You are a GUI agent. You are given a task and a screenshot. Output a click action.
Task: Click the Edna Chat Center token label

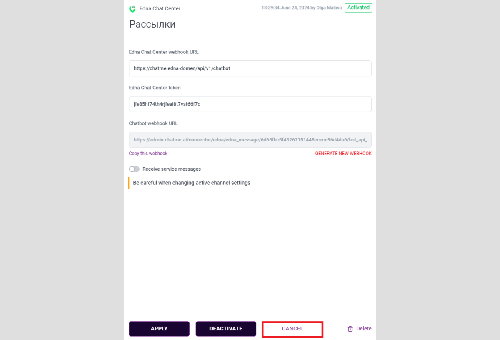(x=155, y=88)
